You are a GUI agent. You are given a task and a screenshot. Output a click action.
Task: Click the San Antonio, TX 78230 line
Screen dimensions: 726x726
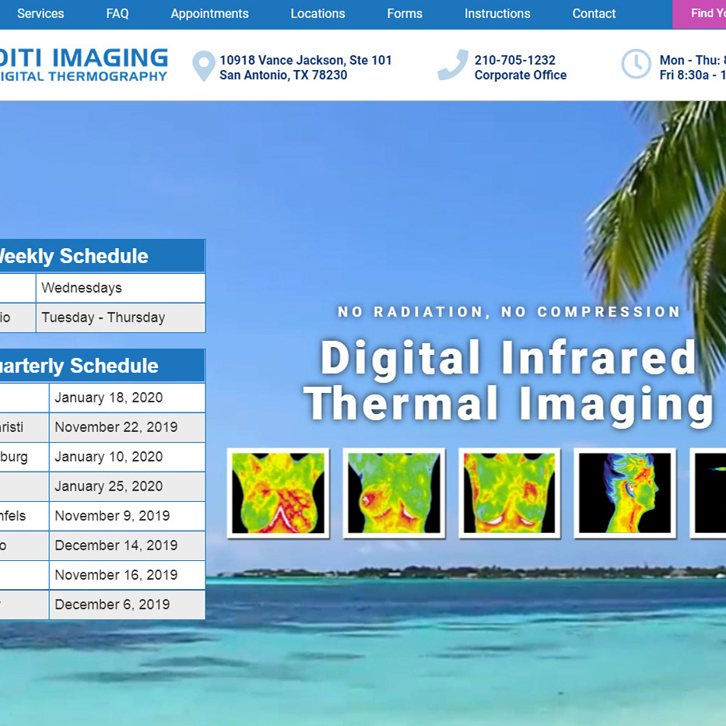(x=283, y=75)
